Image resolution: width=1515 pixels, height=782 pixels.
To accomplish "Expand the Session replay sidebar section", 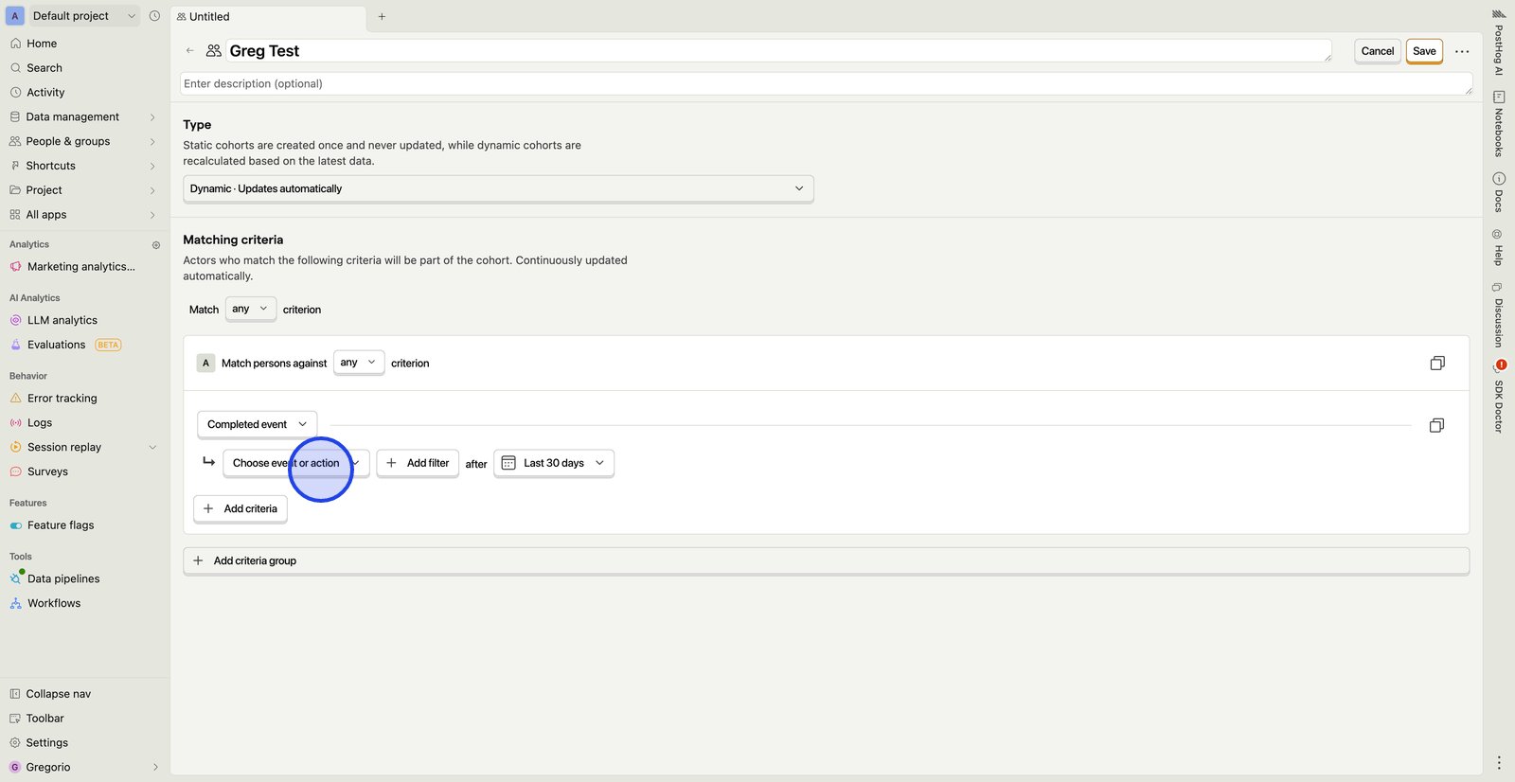I will click(152, 448).
